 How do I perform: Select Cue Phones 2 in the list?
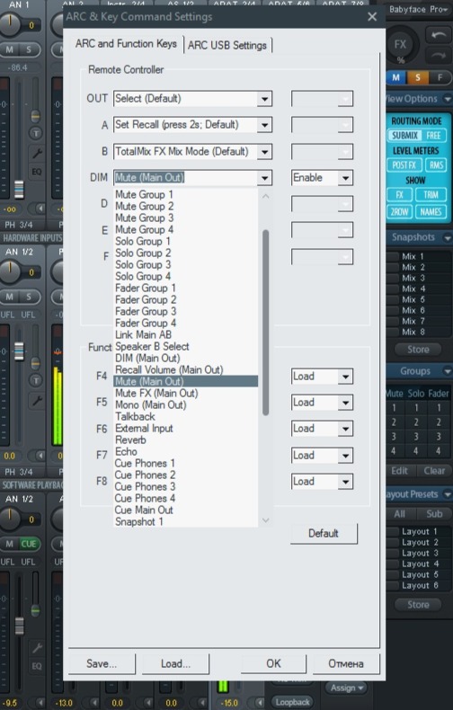click(186, 475)
